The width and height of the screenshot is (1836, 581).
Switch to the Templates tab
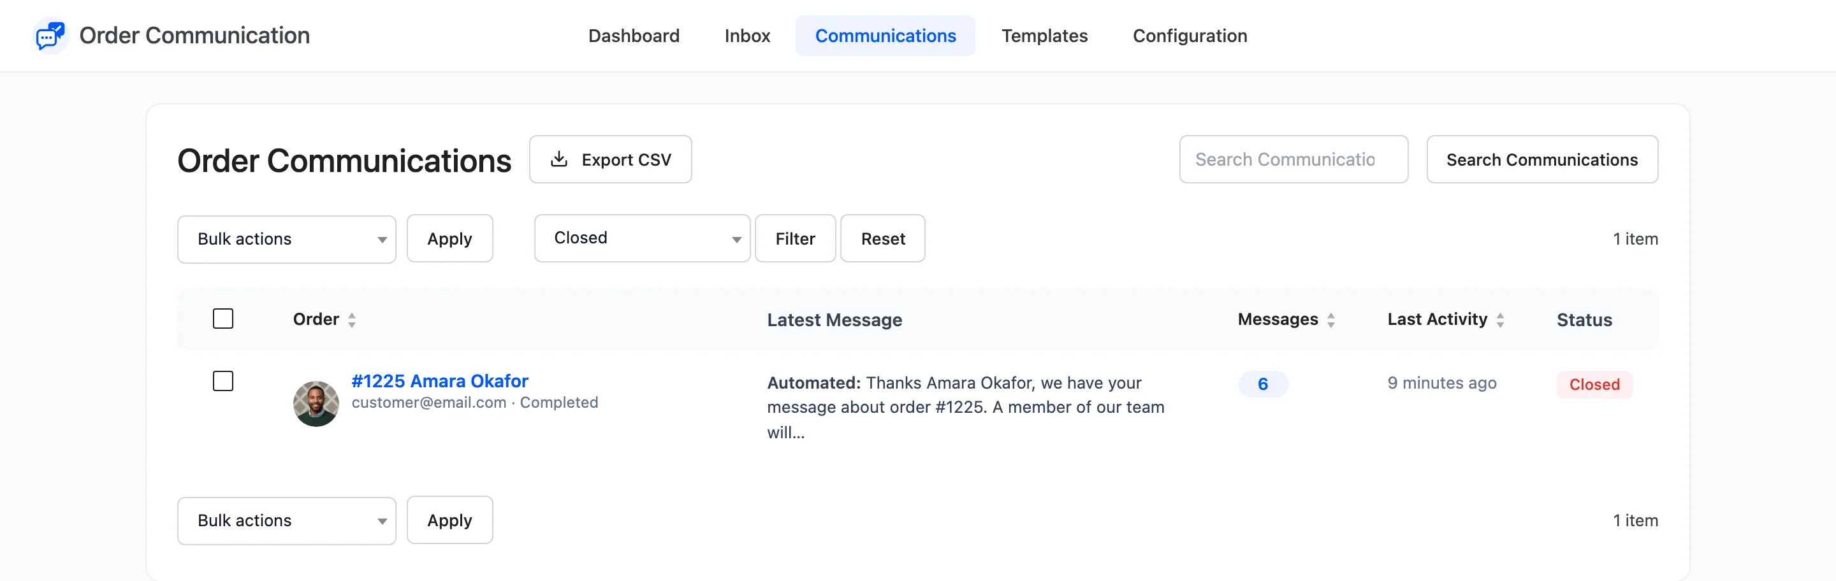tap(1044, 36)
